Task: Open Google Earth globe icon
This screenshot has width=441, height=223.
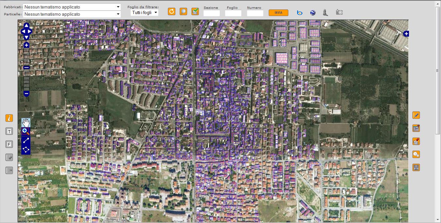Action: [313, 12]
